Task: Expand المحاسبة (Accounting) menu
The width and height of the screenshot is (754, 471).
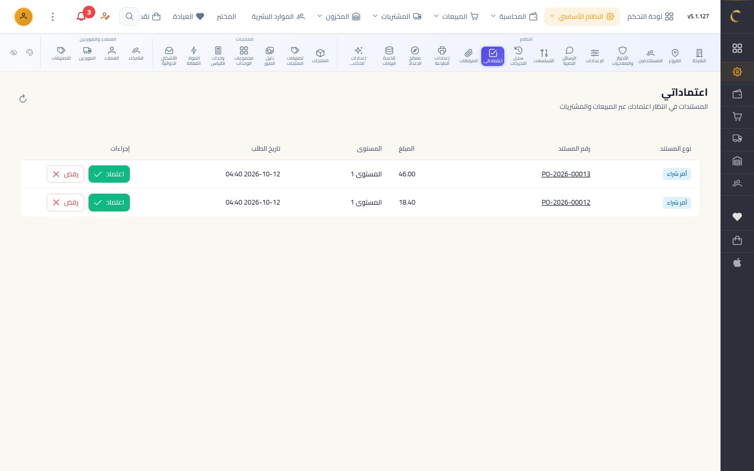Action: pos(514,16)
